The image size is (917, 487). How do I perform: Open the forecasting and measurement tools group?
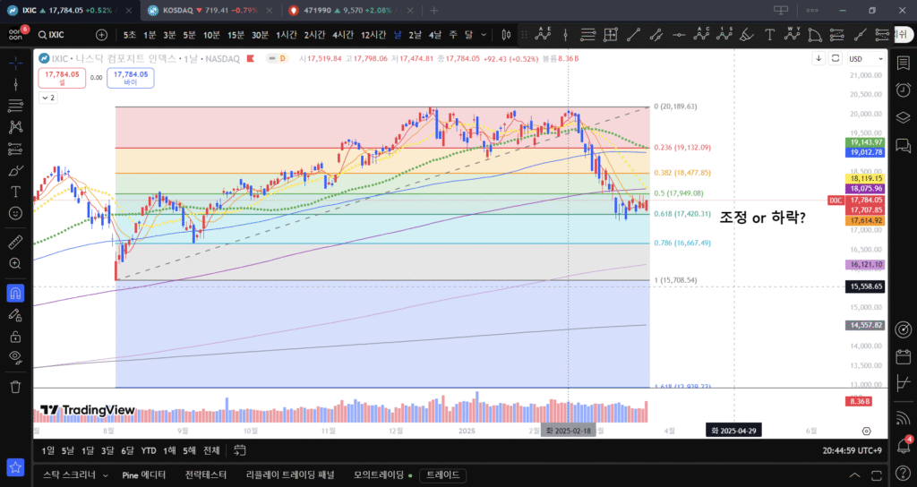pos(16,150)
